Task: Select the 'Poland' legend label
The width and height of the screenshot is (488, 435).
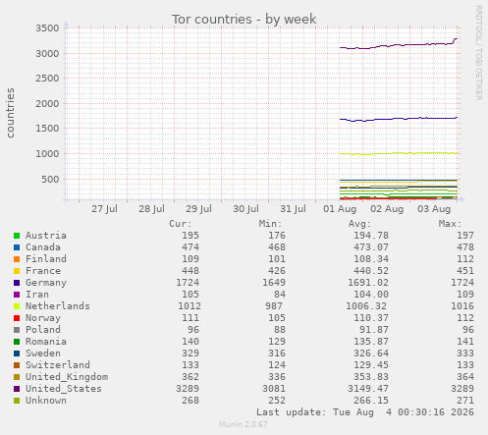Action: pyautogui.click(x=43, y=330)
